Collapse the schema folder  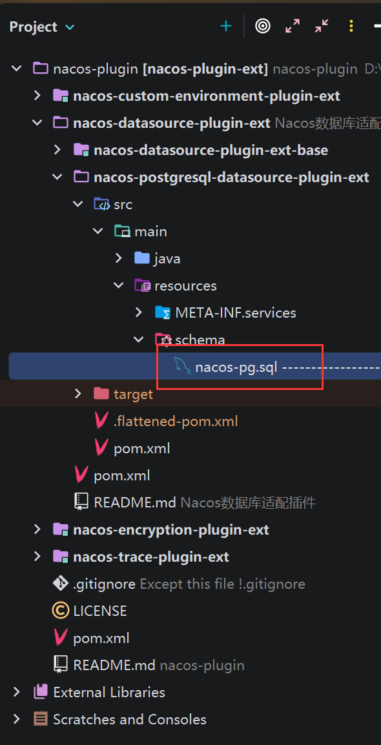pyautogui.click(x=139, y=339)
